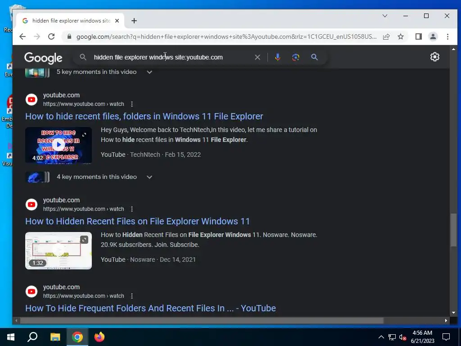Open options for the 'Hidden Recent Files' result

[x=132, y=209]
